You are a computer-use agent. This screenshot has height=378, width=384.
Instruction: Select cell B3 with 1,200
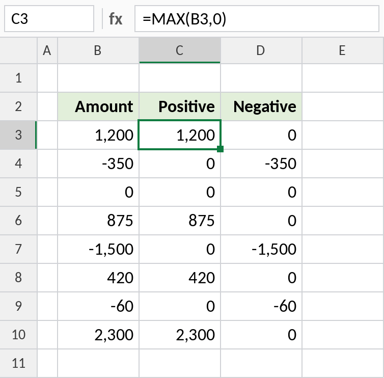coord(98,135)
